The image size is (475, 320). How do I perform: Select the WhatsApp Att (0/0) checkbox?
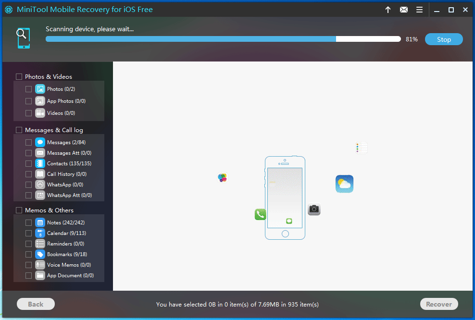click(x=28, y=195)
